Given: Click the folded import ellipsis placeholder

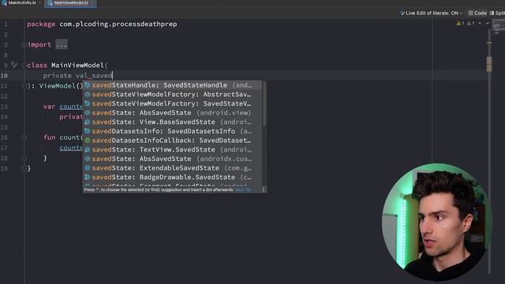Looking at the screenshot, I should [x=62, y=45].
